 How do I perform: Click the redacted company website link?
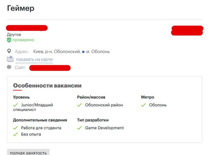pyautogui.click(x=50, y=68)
